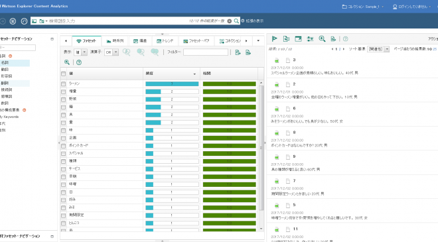Show 25 results per page
438x242 pixels.
pyautogui.click(x=435, y=49)
